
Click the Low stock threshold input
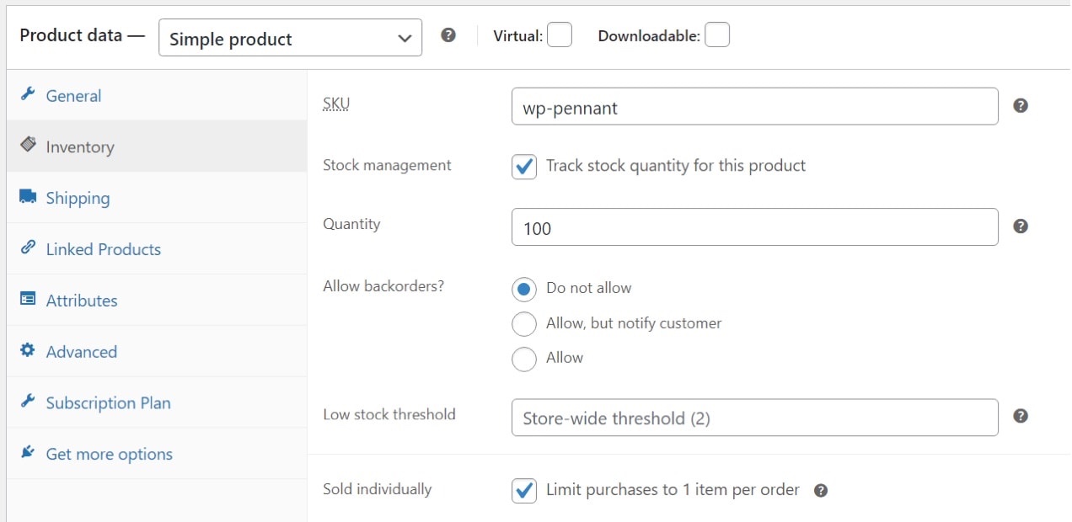755,418
